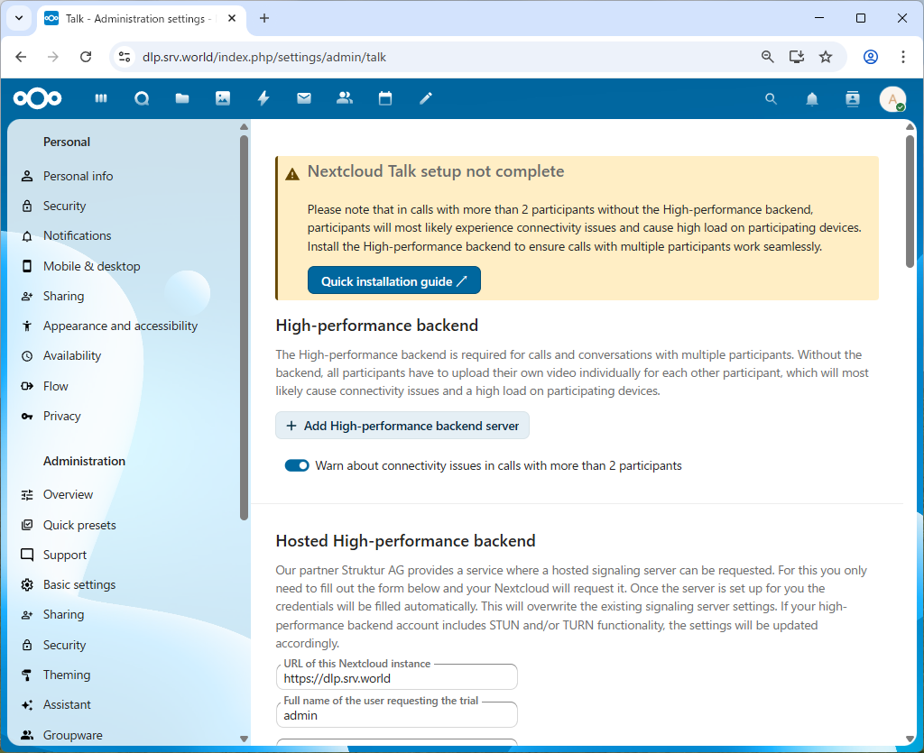Click the install app icon in address bar
Screen dimensions: 924x753
[x=797, y=57]
